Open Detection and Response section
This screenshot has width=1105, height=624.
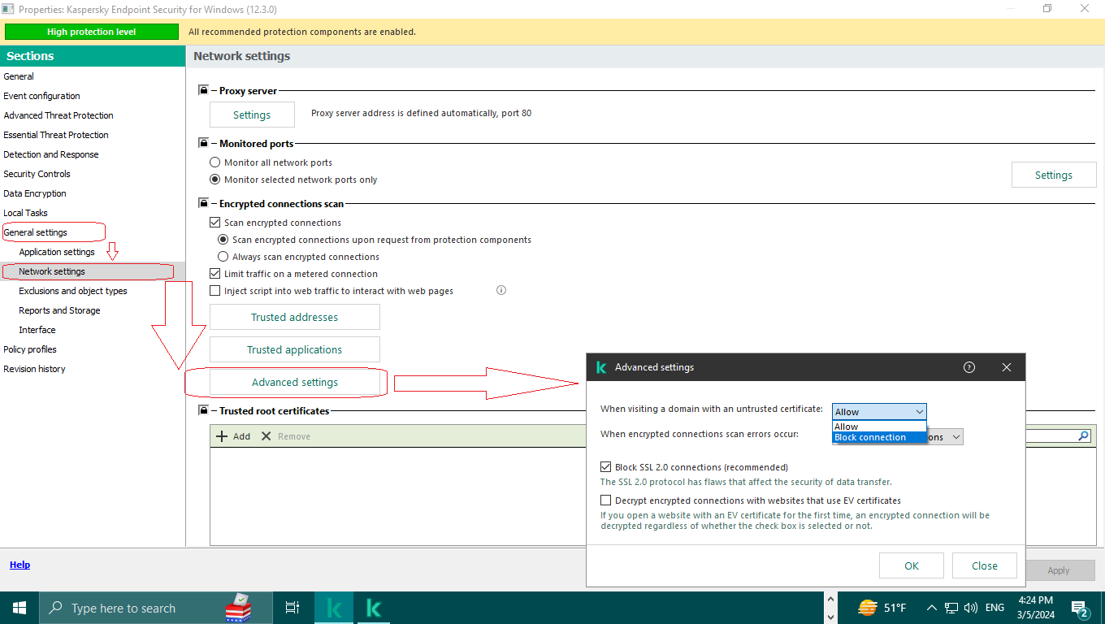click(51, 154)
